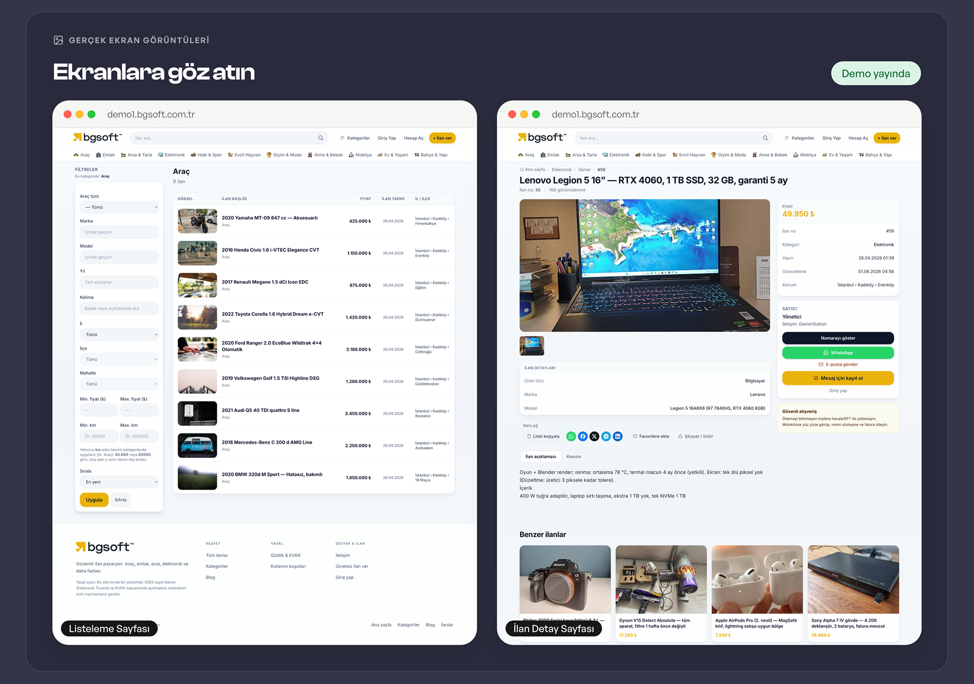Open the İl dropdown in filters
Screen dimensions: 974x684
pyautogui.click(x=119, y=334)
